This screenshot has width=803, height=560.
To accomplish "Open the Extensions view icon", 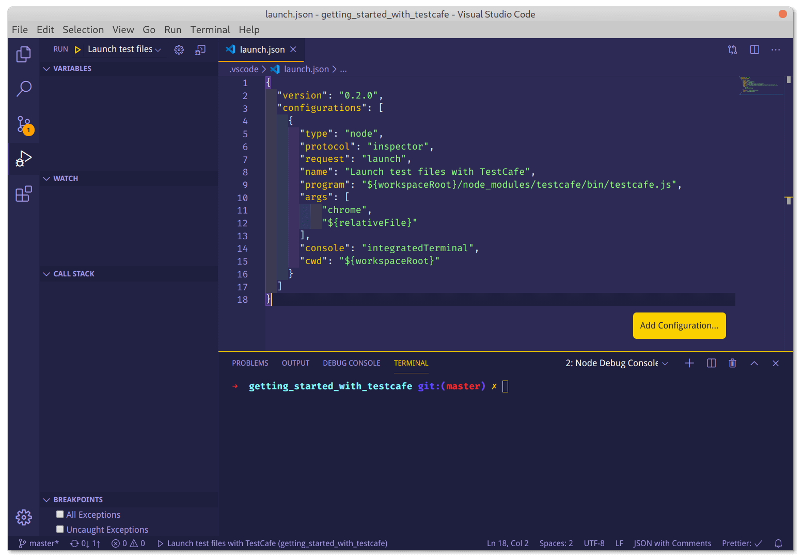I will tap(24, 194).
